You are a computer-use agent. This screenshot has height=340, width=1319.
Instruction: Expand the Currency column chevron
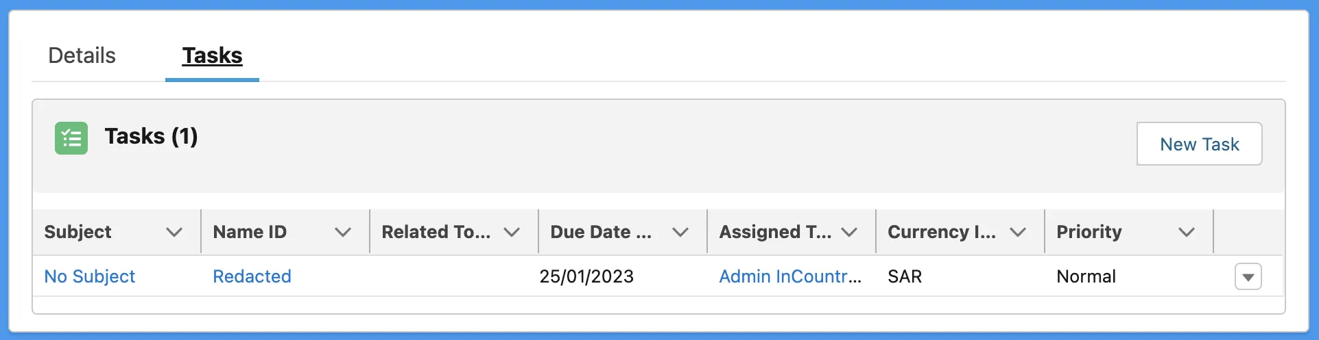point(1018,233)
